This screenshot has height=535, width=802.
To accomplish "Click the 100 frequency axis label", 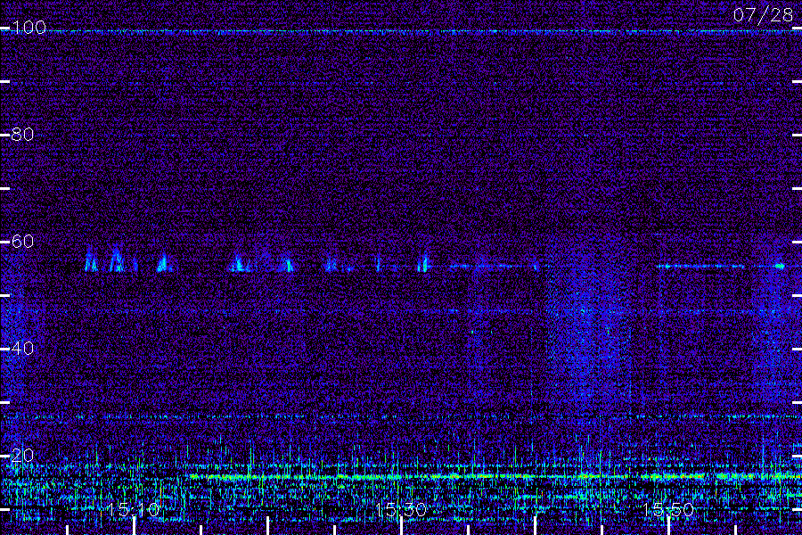I will [x=29, y=27].
